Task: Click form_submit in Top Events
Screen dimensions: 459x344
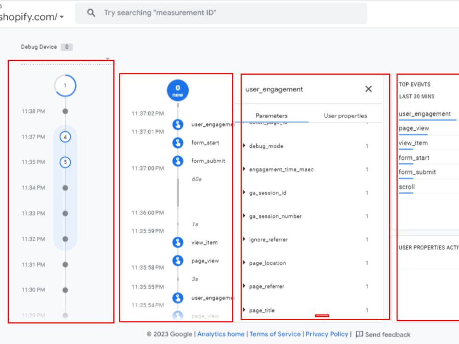Action: tap(417, 172)
